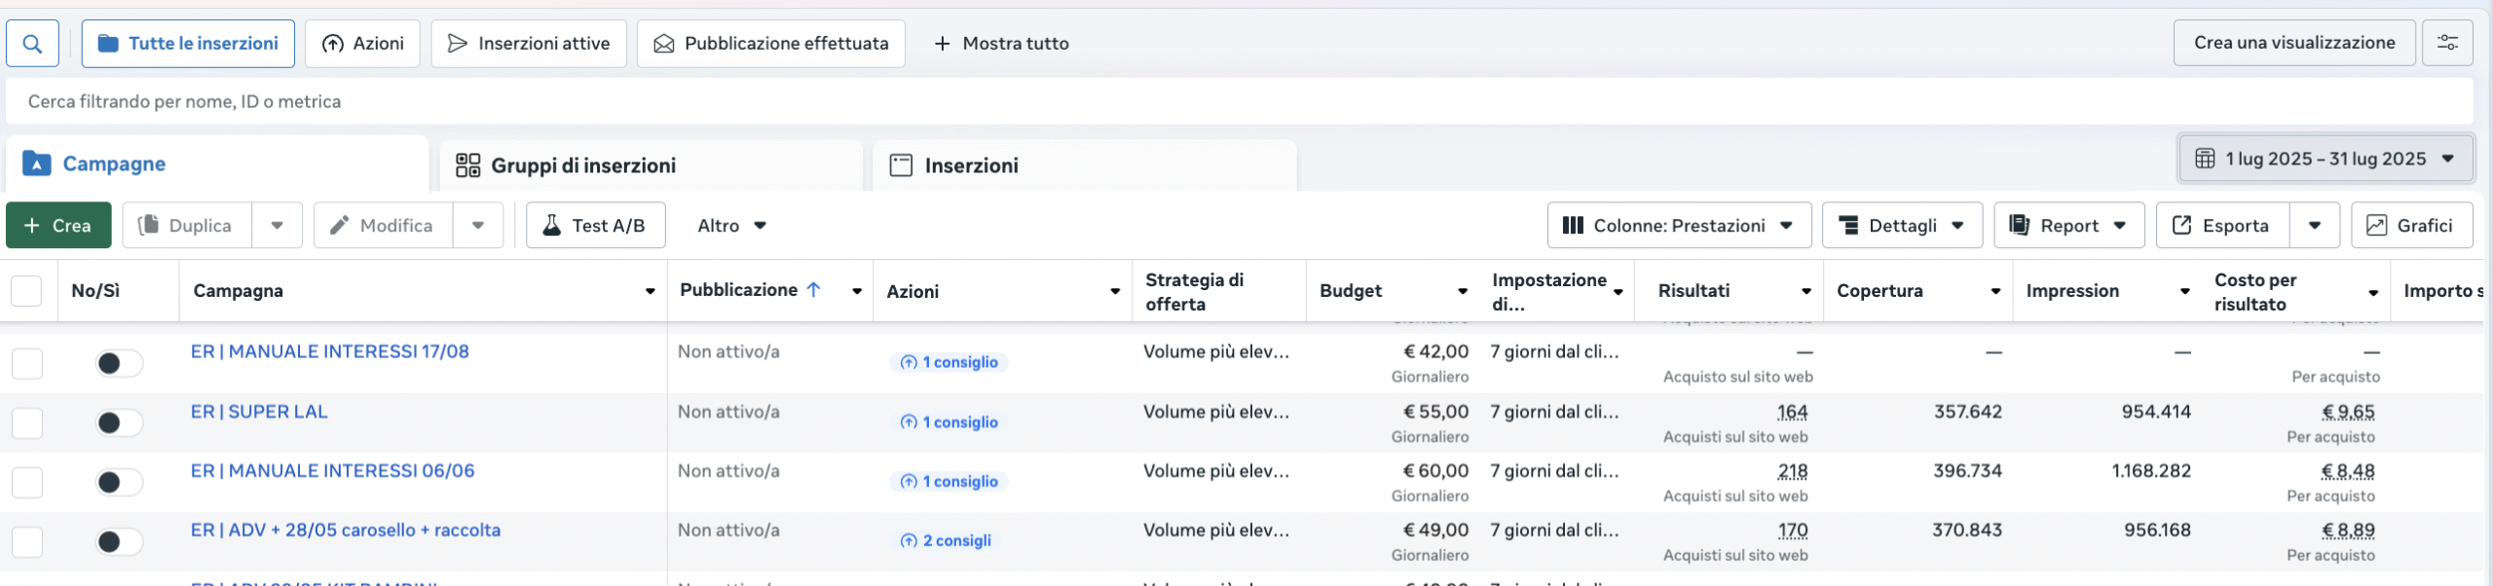Switch to the Inserzioni tab

[x=970, y=165]
